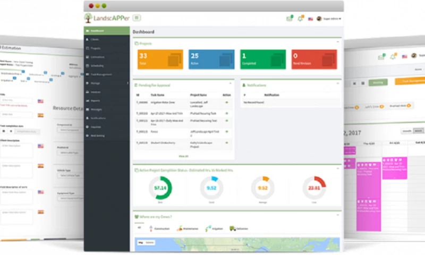Screen dimensions: 425x255
Task: Collapse the Pending For Approval panel
Action: (231, 83)
